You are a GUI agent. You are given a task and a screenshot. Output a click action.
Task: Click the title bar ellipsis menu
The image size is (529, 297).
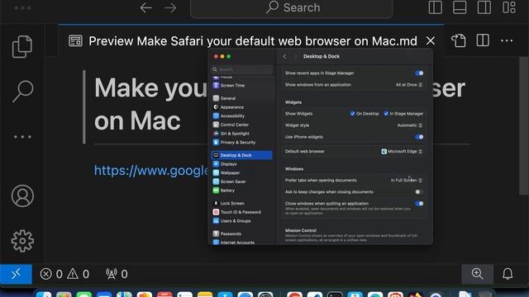[22, 7]
